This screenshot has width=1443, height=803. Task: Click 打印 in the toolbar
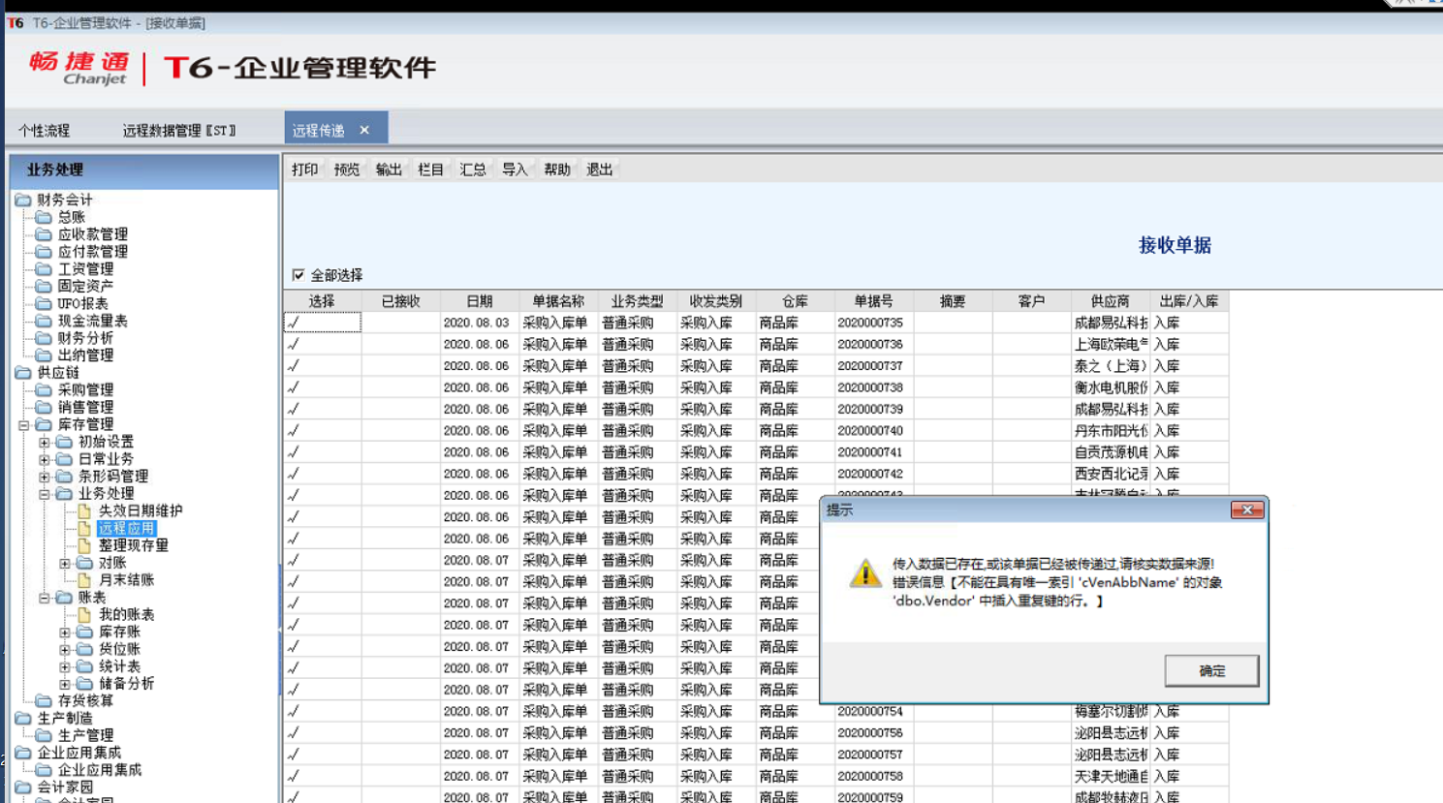(x=305, y=170)
